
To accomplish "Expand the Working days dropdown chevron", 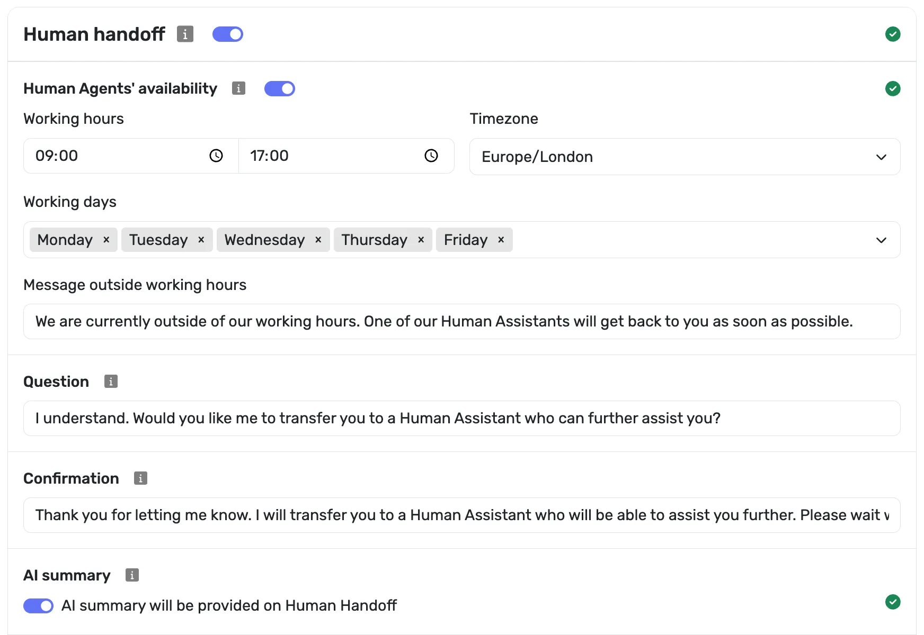I will (881, 240).
